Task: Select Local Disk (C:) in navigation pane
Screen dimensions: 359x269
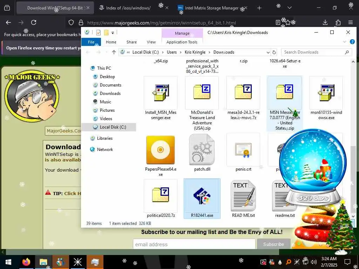Action: click(x=109, y=127)
